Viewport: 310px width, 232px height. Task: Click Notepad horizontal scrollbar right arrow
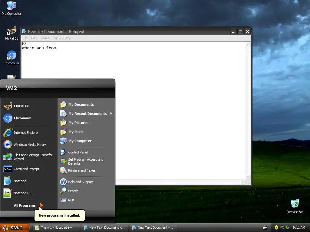coord(243,182)
